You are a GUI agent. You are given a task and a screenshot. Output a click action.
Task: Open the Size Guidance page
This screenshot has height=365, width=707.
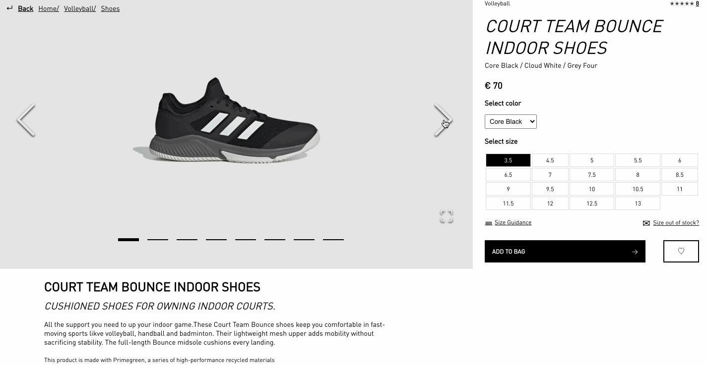click(513, 222)
